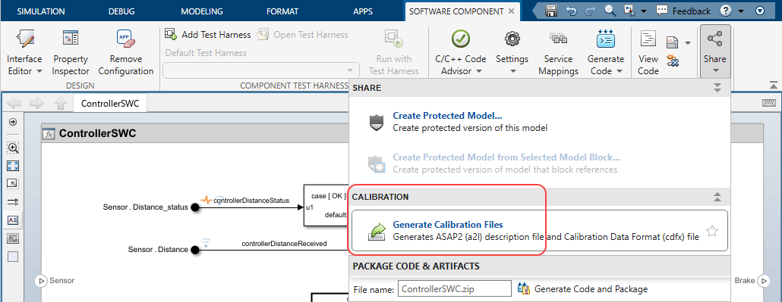Open the test harness selection combo box
The width and height of the screenshot is (782, 302).
261,70
